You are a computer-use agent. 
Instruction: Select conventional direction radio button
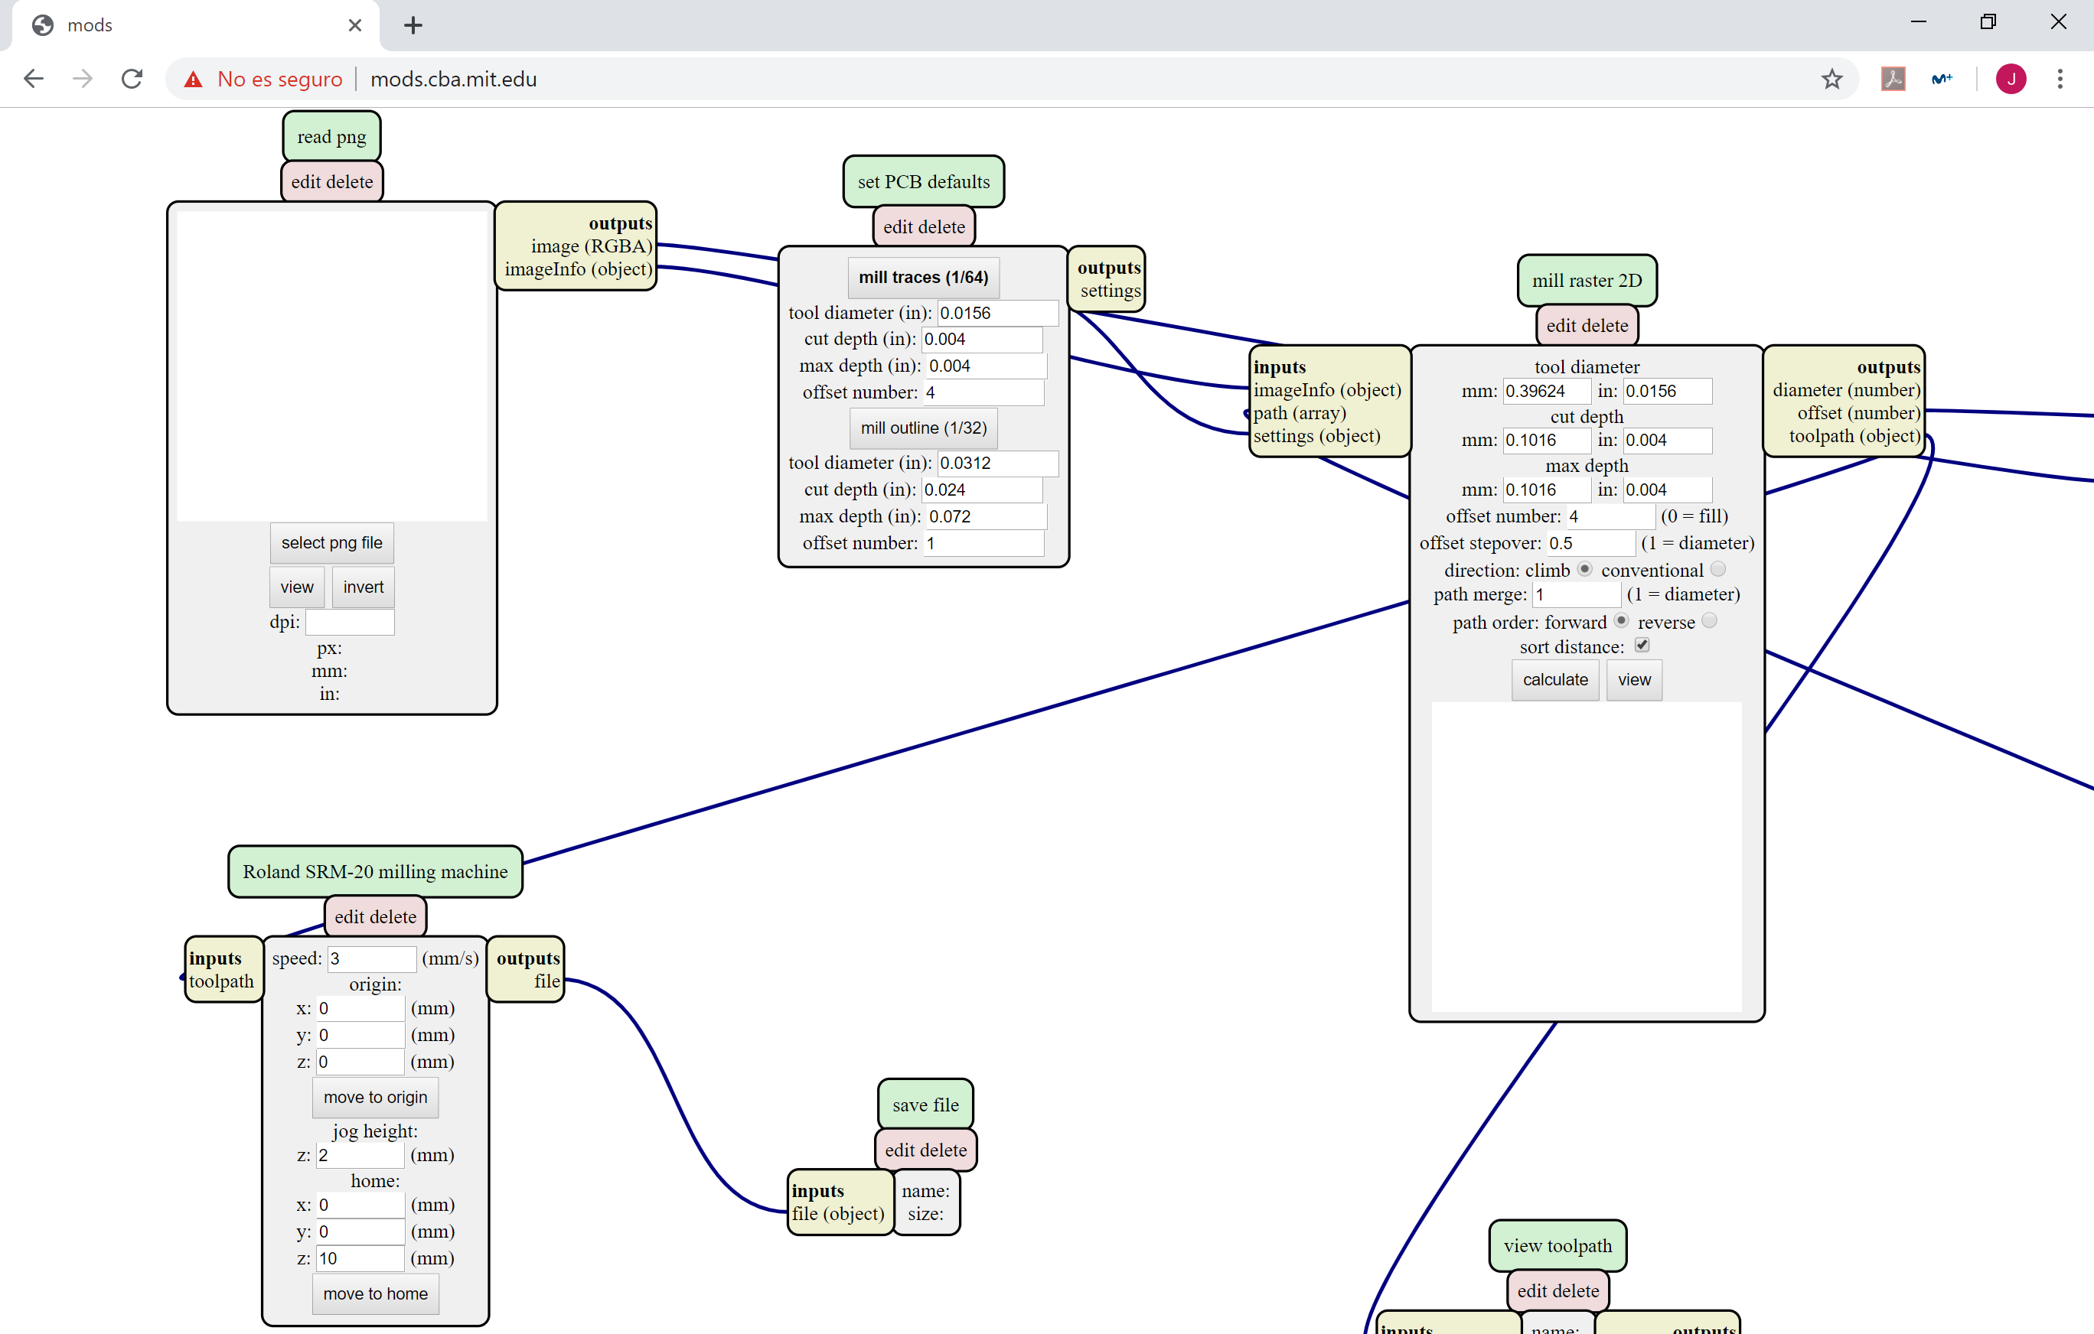1717,569
